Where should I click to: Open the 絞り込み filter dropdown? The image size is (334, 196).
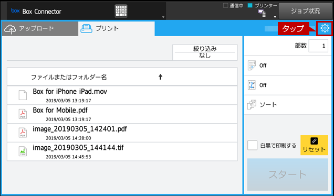205,52
